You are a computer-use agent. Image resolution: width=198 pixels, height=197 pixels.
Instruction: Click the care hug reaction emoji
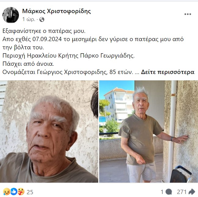tap(21, 192)
